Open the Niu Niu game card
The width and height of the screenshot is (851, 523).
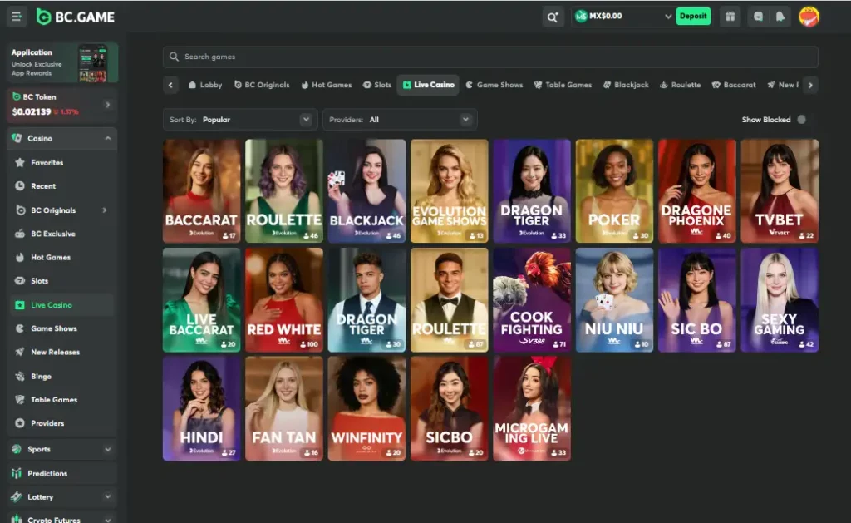pos(614,300)
